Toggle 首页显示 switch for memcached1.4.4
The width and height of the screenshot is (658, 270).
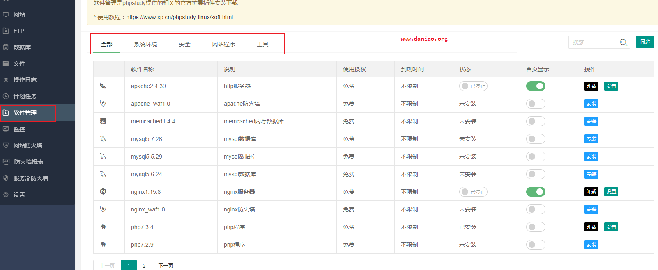pyautogui.click(x=536, y=121)
